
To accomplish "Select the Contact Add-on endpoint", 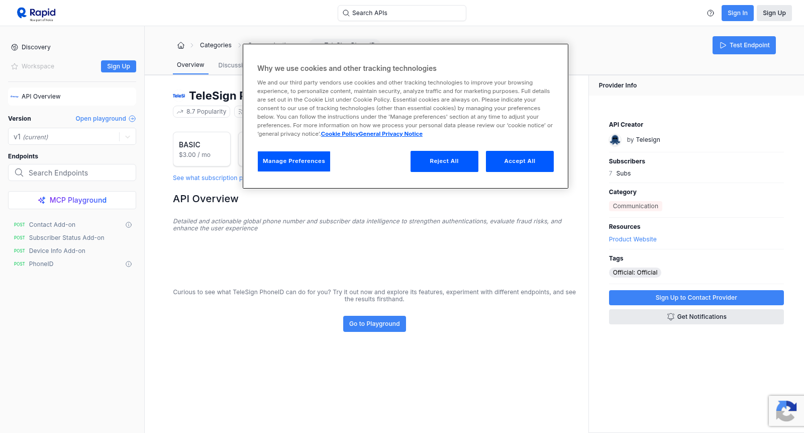I will point(52,225).
